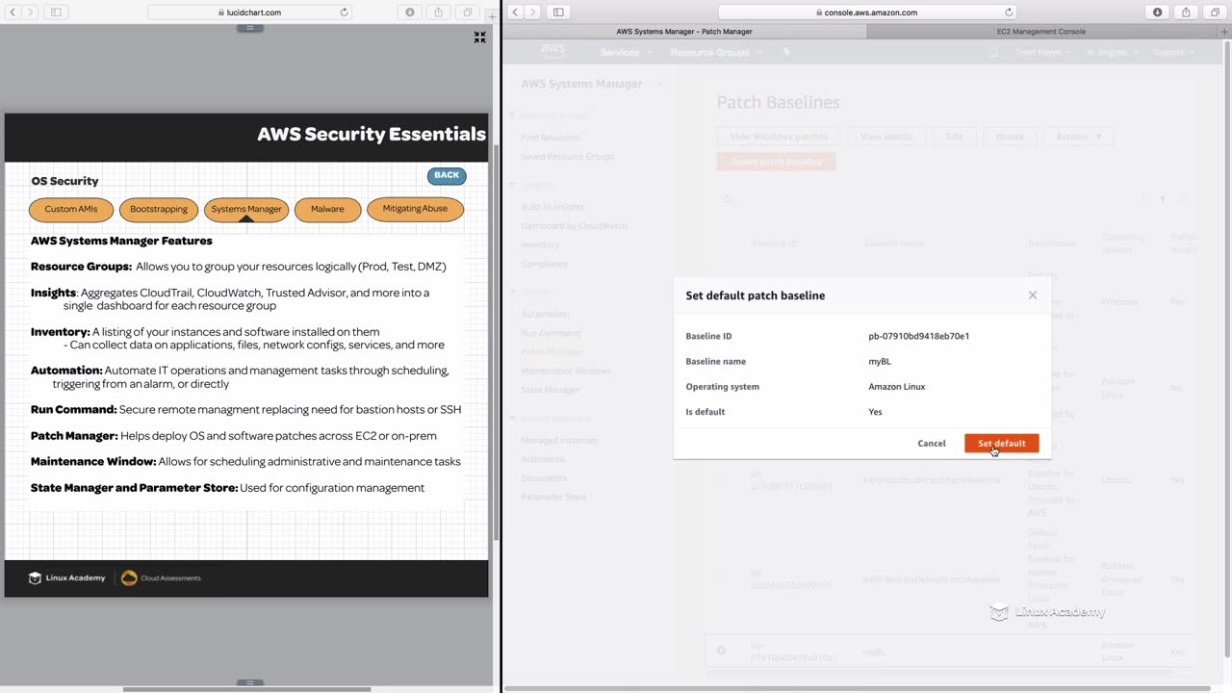Click the 'Amazon Linux' value in the dialog
This screenshot has height=693, width=1232.
896,386
